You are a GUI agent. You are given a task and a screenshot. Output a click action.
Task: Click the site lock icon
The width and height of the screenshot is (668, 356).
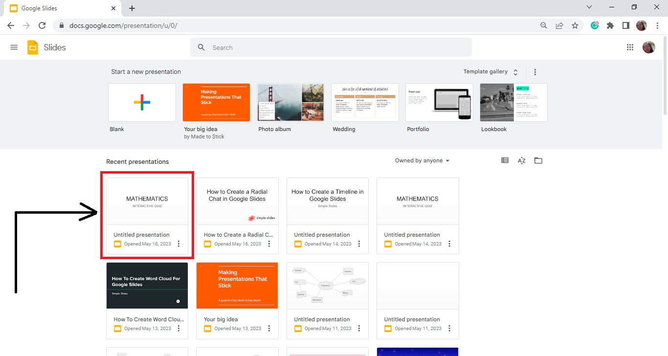pos(62,25)
